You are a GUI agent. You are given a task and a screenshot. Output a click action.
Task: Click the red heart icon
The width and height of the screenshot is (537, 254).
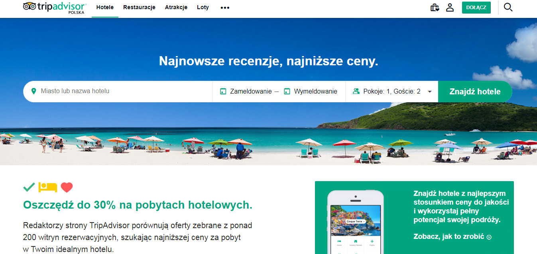[67, 187]
